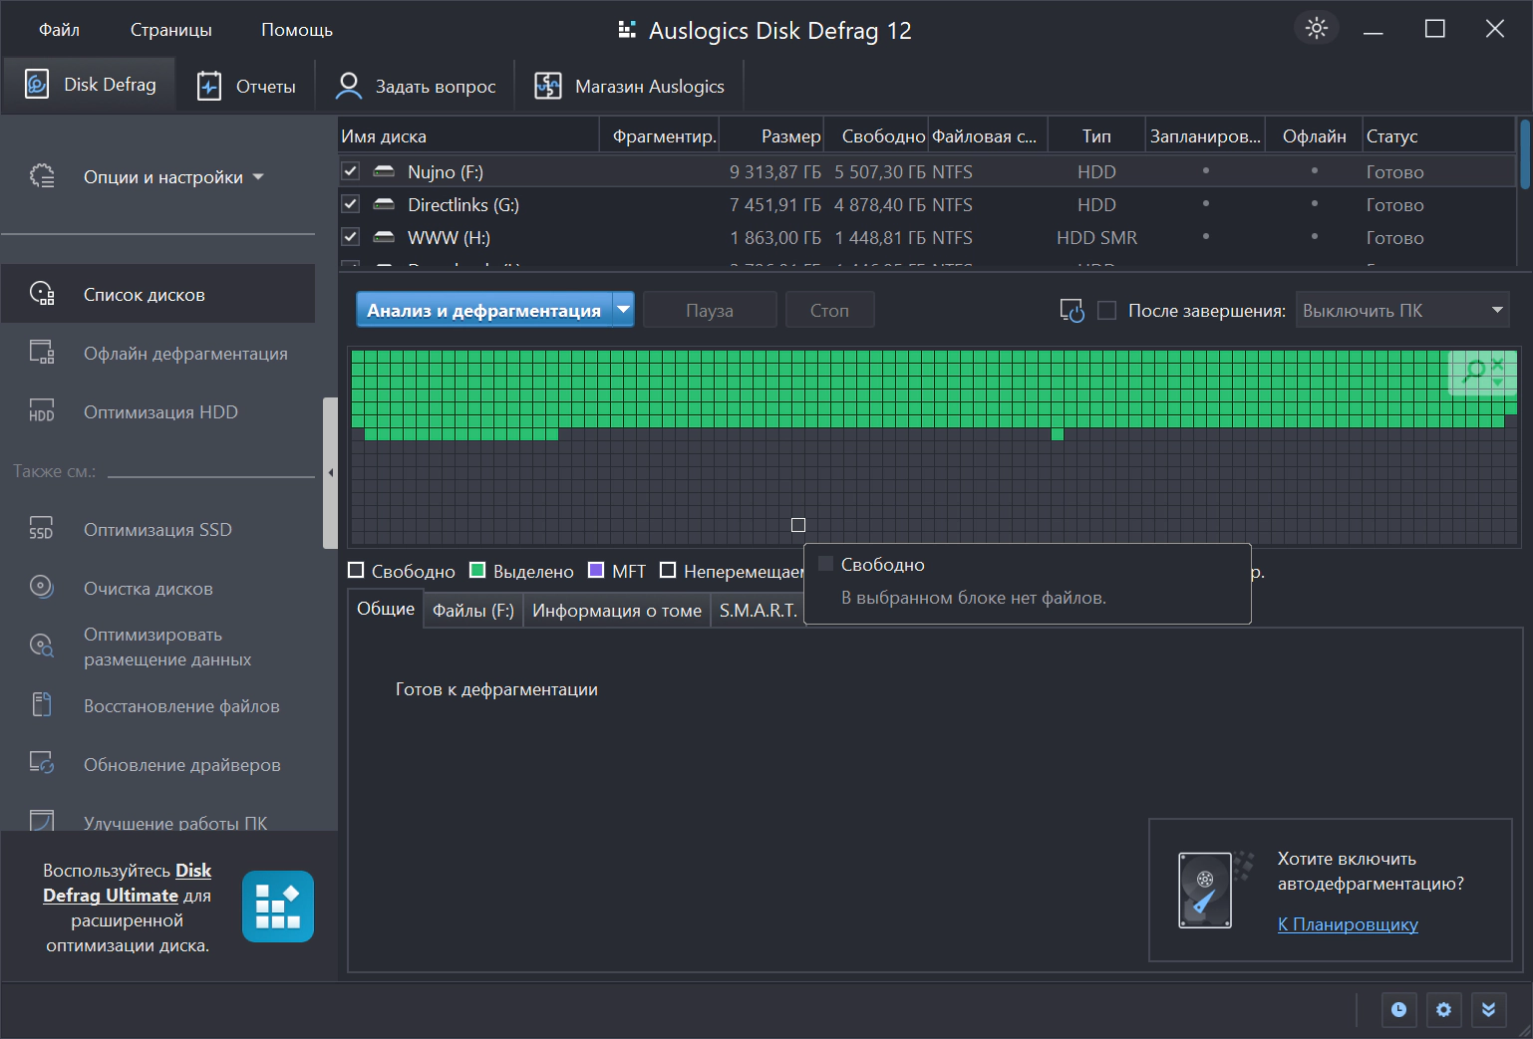Viewport: 1533px width, 1039px height.
Task: Open Офлайн дефрагментация icon
Action: click(42, 353)
